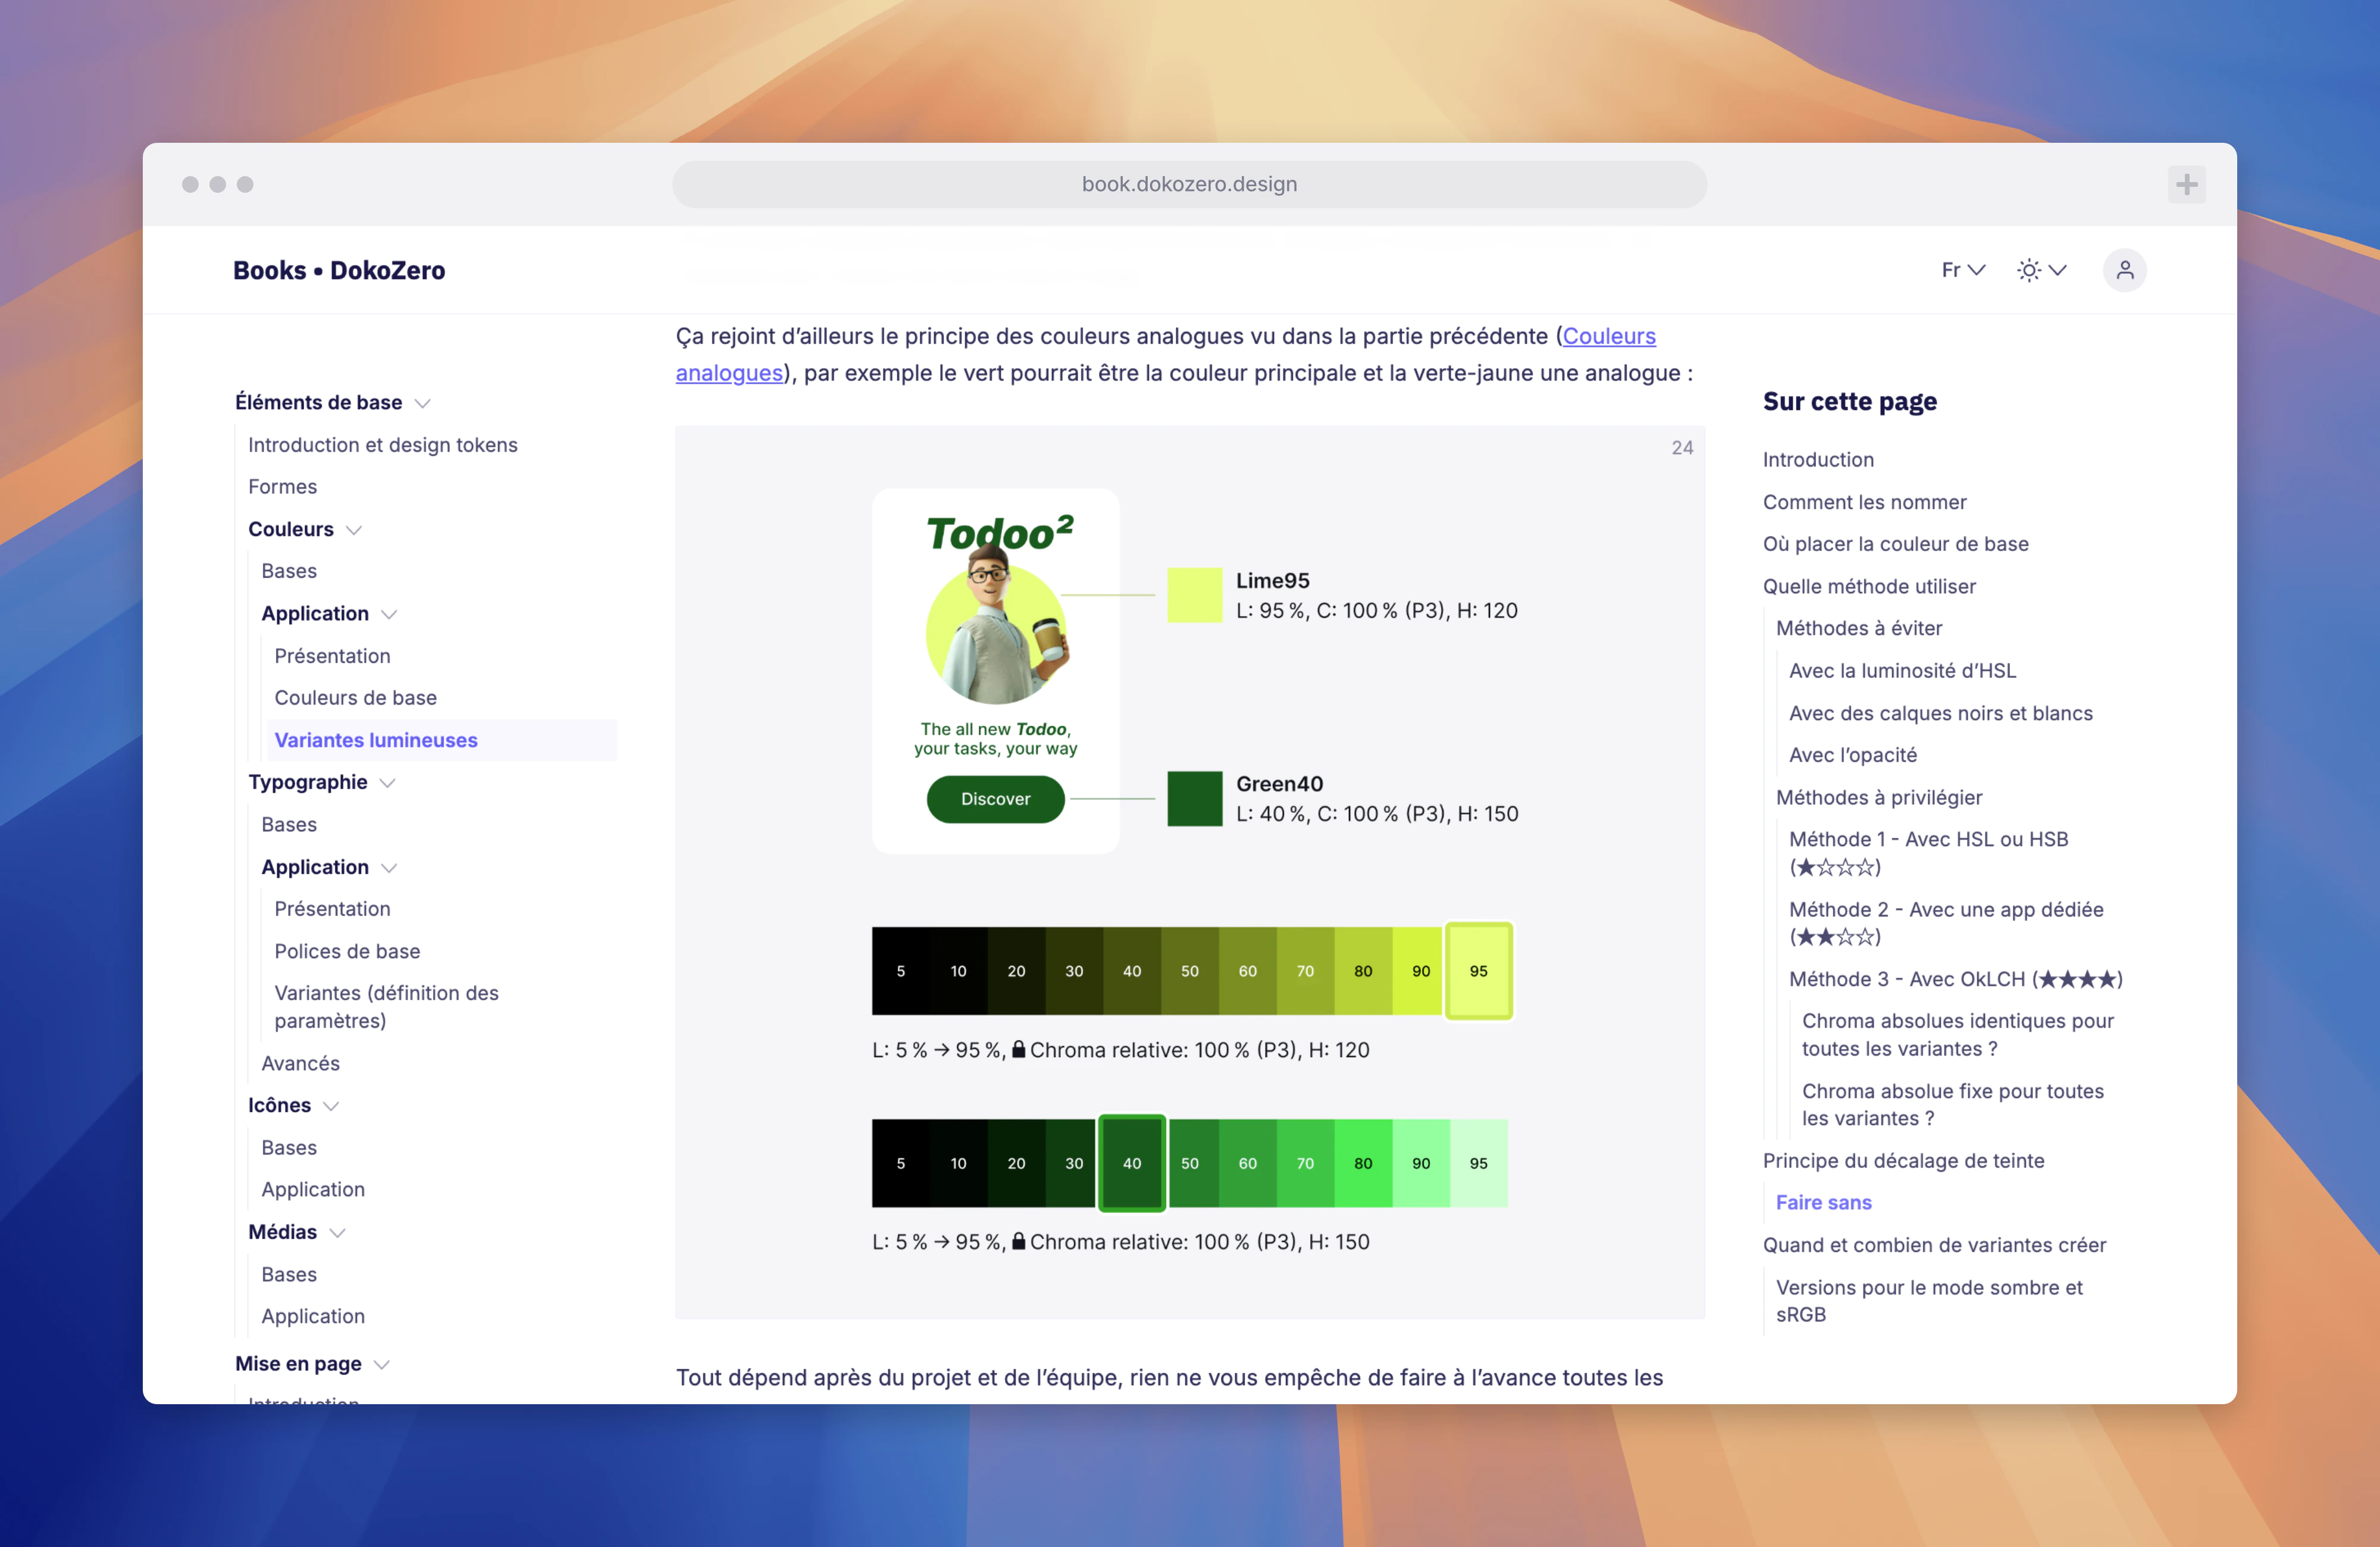Image resolution: width=2380 pixels, height=1547 pixels.
Task: Jump to Méthode 1 - Avec HSL ou HSB
Action: (x=1928, y=853)
